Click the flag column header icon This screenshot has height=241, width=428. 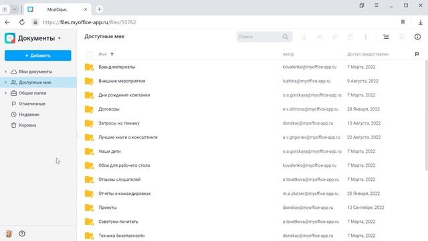(417, 54)
